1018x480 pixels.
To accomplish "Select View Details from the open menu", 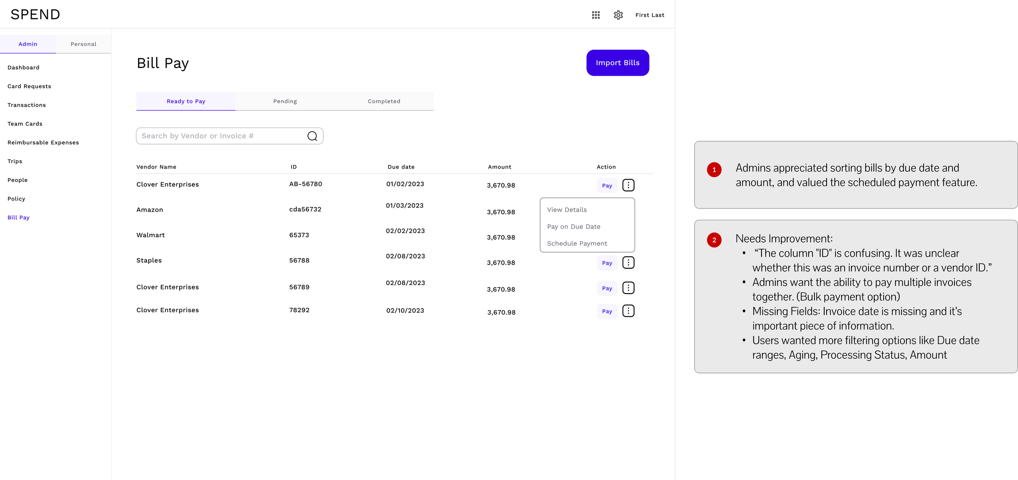I will (x=567, y=210).
